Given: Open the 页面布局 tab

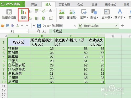Looking at the screenshot, I should click(x=64, y=4).
